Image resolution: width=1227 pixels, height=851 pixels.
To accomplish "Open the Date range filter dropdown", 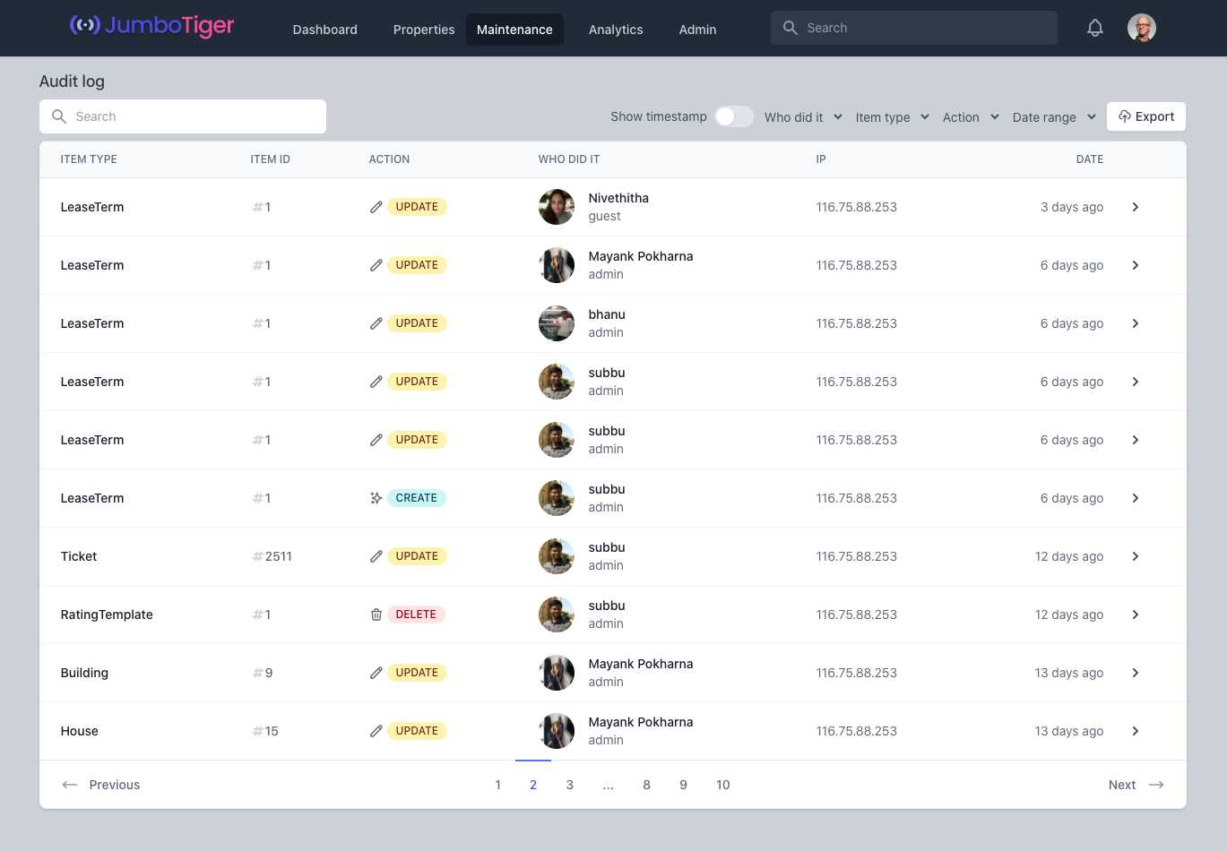I will tap(1055, 117).
